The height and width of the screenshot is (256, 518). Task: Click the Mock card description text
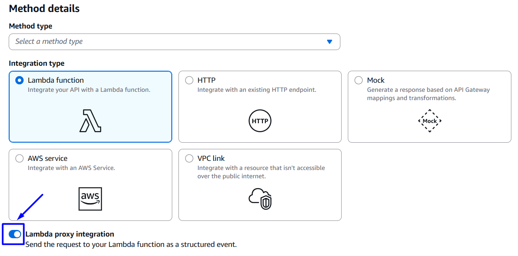pyautogui.click(x=428, y=94)
